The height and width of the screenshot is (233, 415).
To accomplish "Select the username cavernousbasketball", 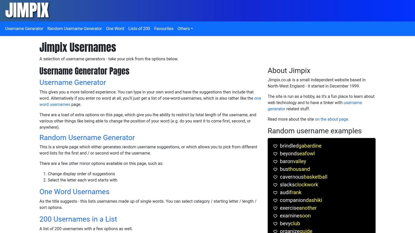I will pyautogui.click(x=303, y=177).
